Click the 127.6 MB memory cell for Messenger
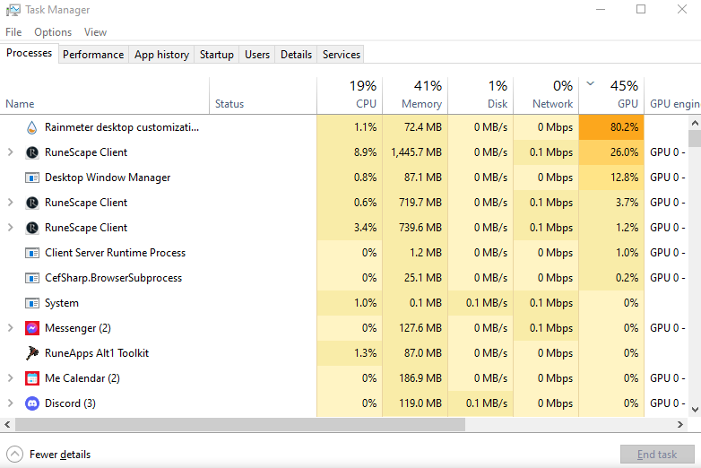 [415, 328]
